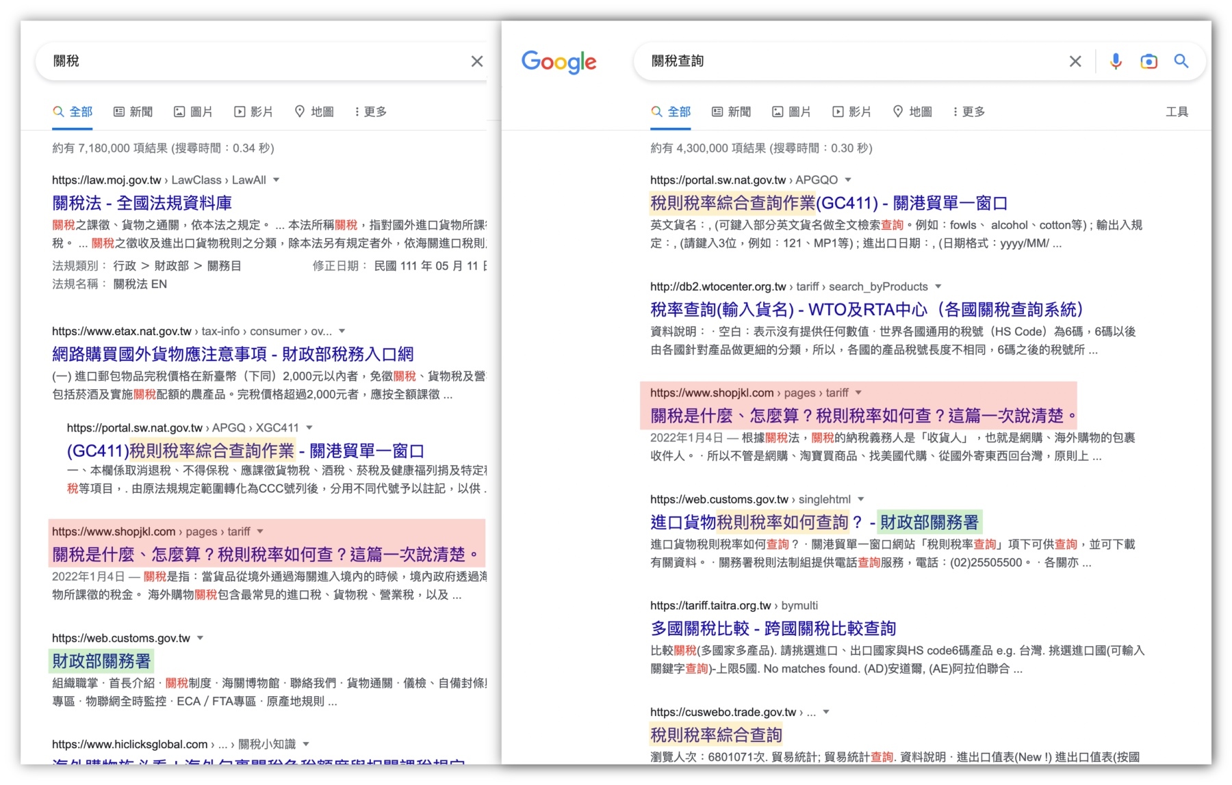Expand the breadcrumb dropdown next to law.moj.gov.tw
Viewport: 1232px width, 785px height.
click(x=276, y=180)
